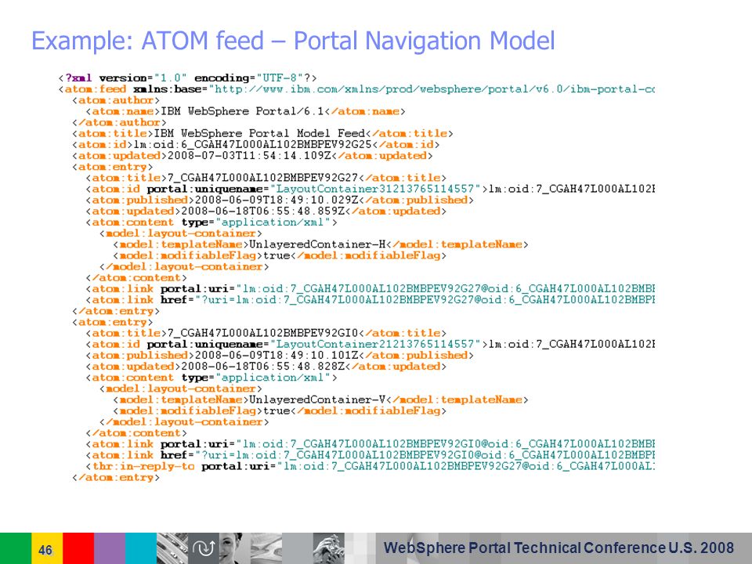The height and width of the screenshot is (564, 752).
Task: Click the atom:title line 7_CGAH47L000AL102BMBPEV92GI0
Action: [266, 334]
